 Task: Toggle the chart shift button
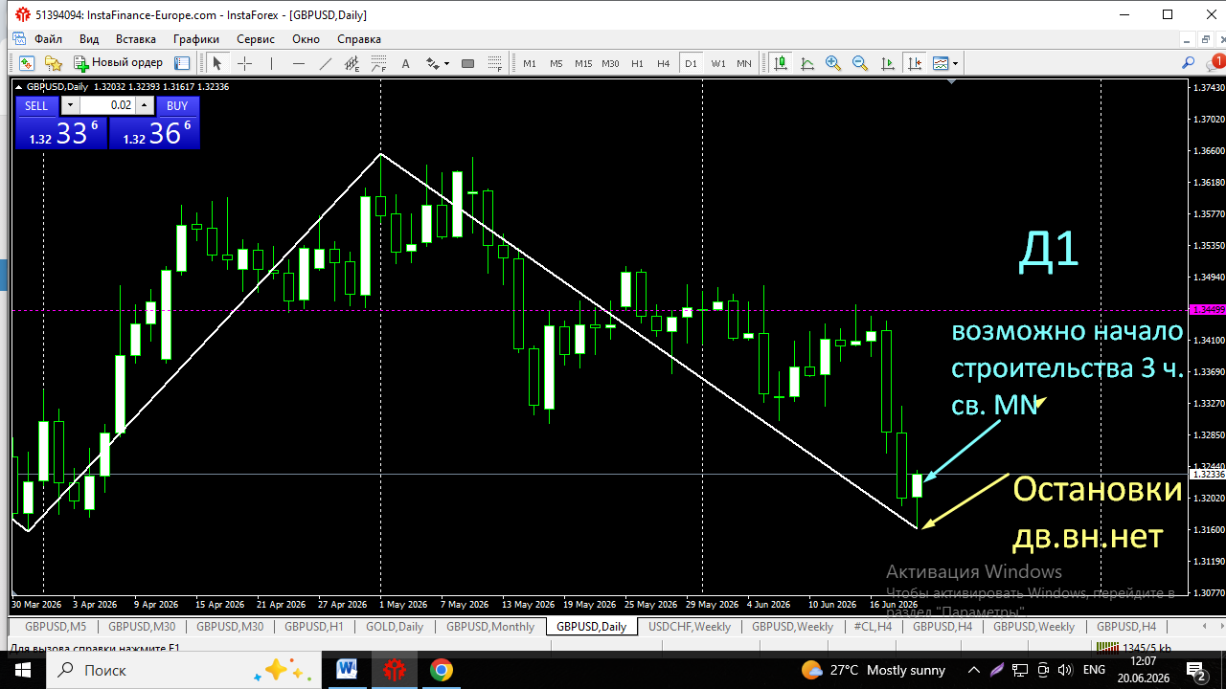pyautogui.click(x=915, y=63)
